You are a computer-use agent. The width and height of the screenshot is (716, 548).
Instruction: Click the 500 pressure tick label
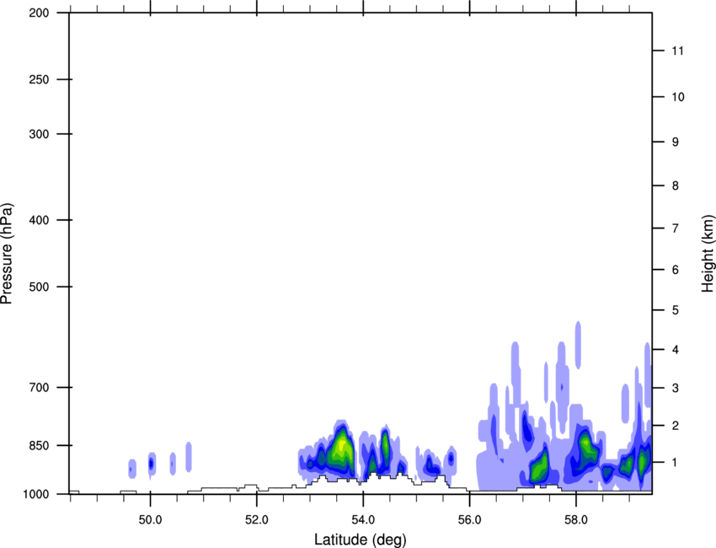pyautogui.click(x=39, y=287)
